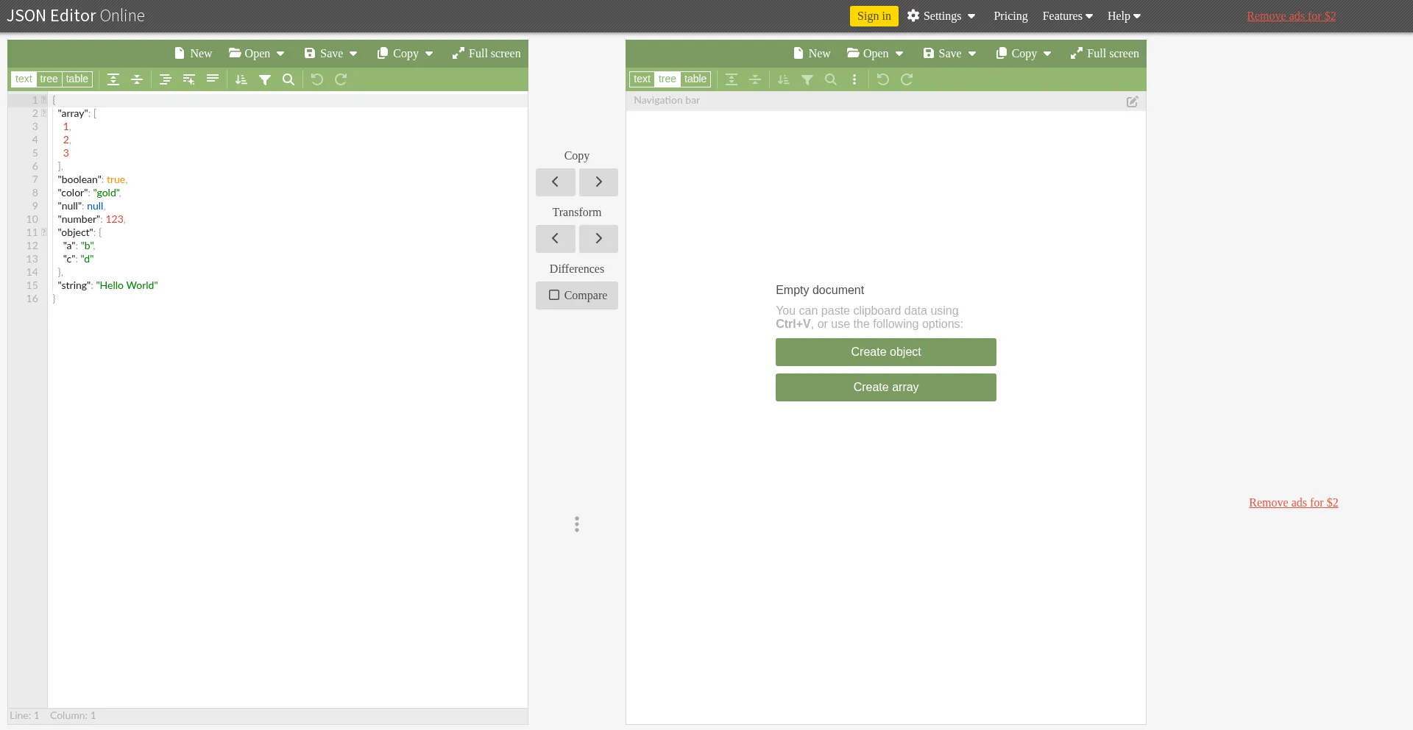Click compact JSON icon in left editor toolbar
The height and width of the screenshot is (730, 1413).
[x=213, y=79]
